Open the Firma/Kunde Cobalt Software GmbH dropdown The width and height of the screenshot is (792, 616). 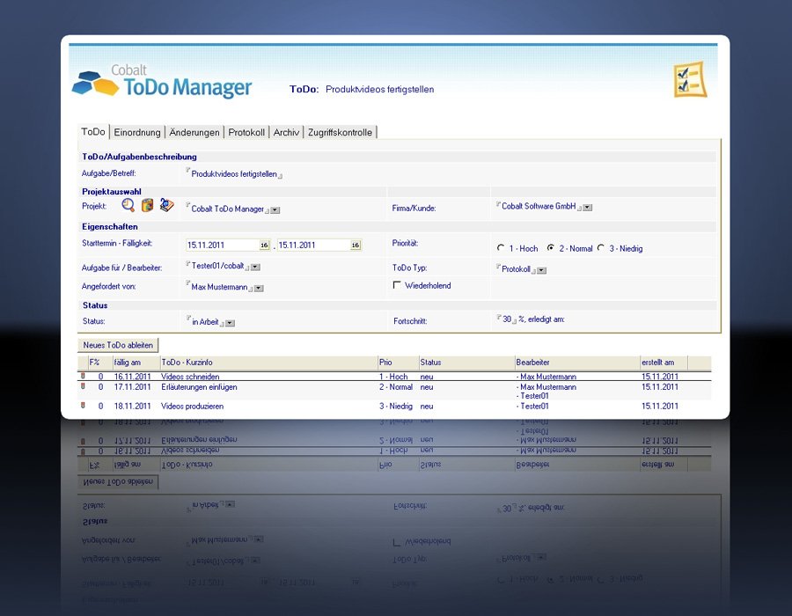point(588,208)
